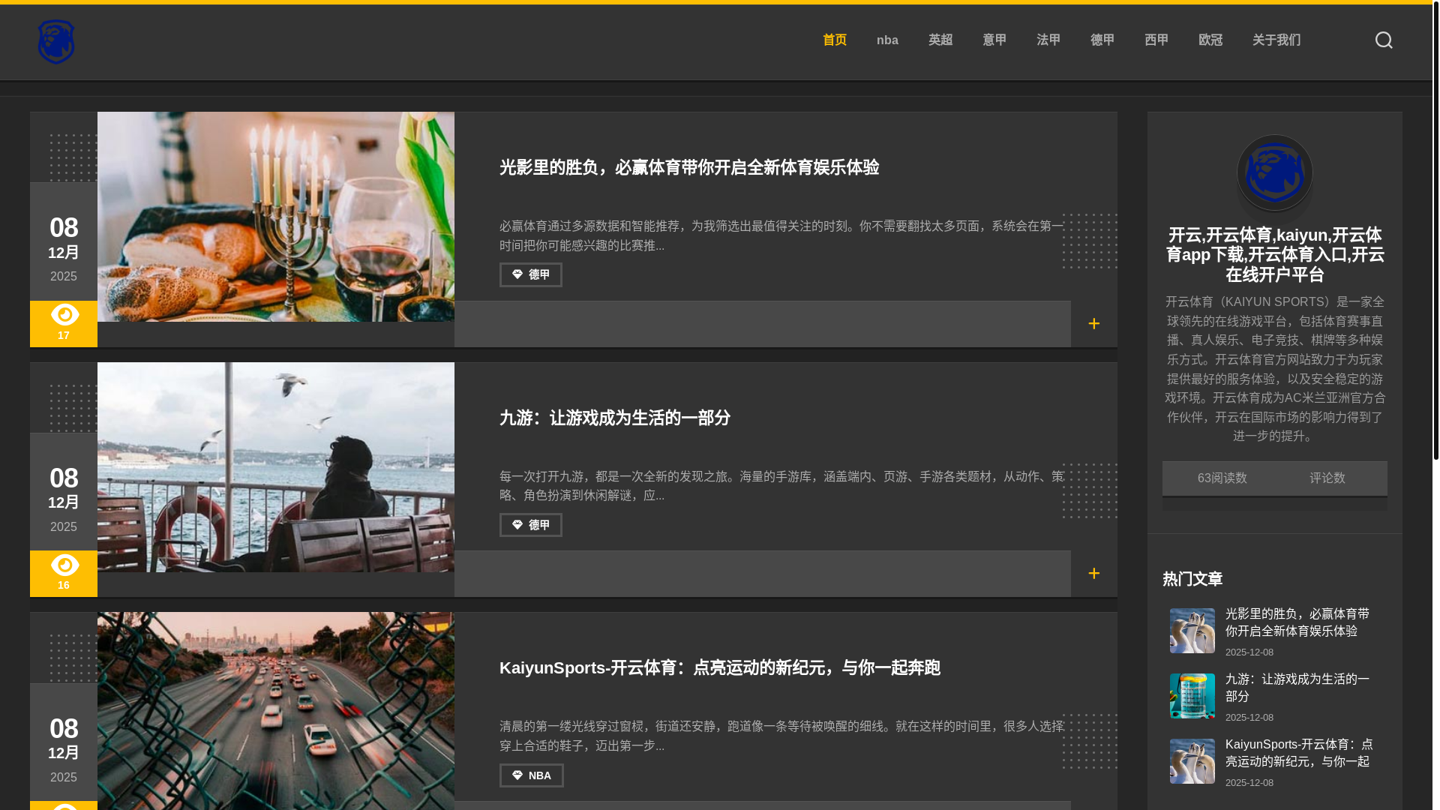Select the 63阅读数 tab

tap(1222, 478)
